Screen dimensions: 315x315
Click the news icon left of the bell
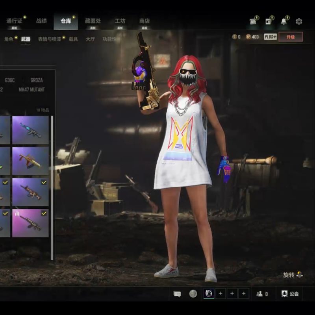point(269,21)
